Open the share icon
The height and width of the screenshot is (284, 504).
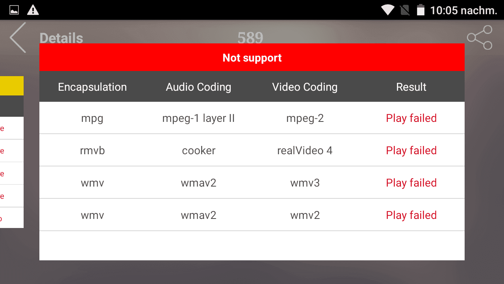(480, 37)
